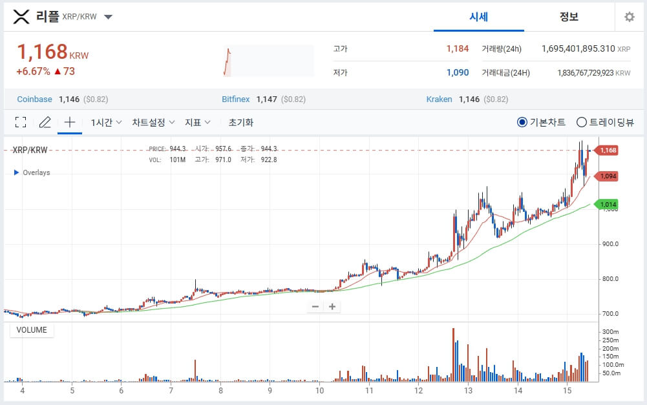The width and height of the screenshot is (647, 405).
Task: Zoom out using the chart minus control
Action: (315, 306)
